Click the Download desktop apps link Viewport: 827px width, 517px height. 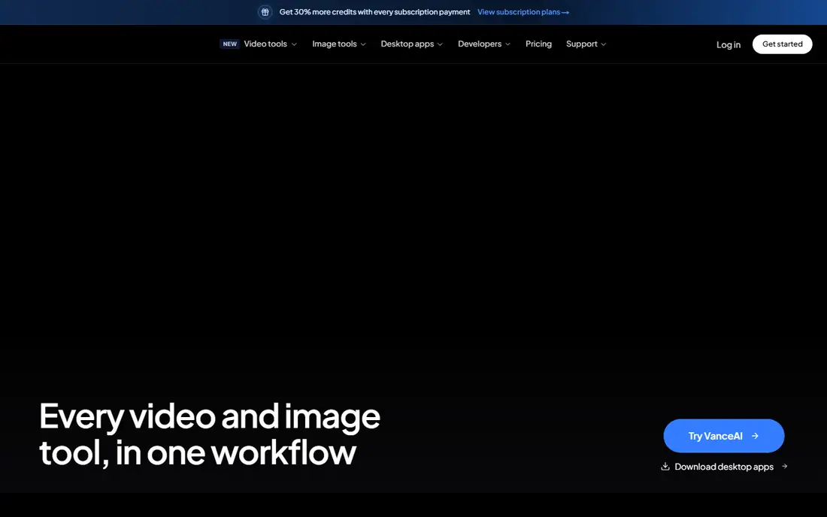coord(724,467)
